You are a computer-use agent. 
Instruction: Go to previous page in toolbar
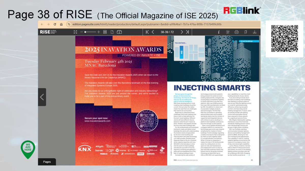click(153, 32)
